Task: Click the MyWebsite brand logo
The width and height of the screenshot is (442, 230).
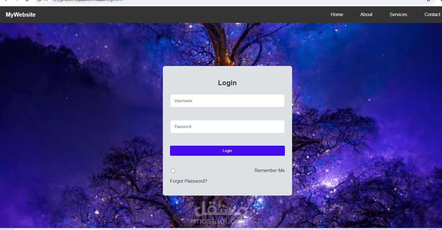Action: (x=21, y=15)
